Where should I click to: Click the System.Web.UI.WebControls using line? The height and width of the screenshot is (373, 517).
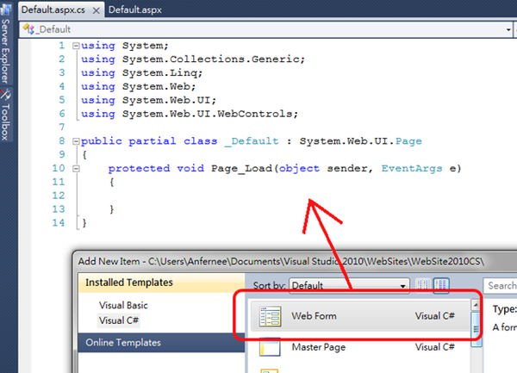pyautogui.click(x=190, y=114)
